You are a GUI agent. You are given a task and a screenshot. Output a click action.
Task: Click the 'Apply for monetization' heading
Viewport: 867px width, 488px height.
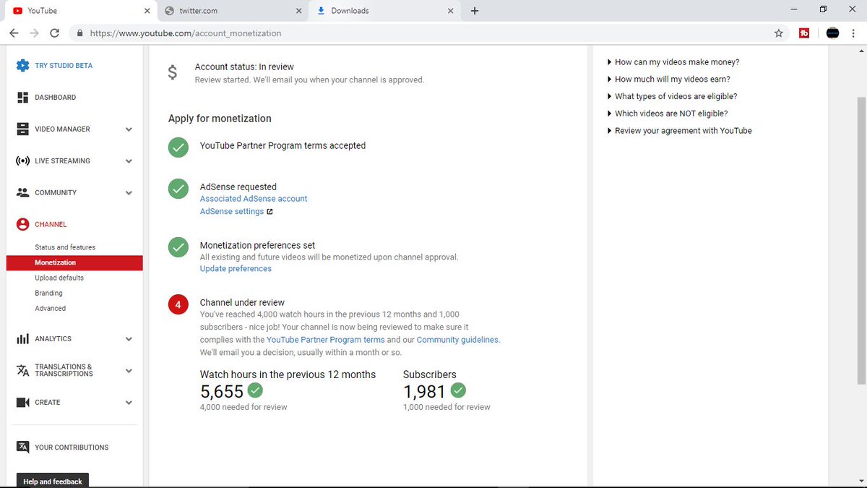click(x=220, y=118)
